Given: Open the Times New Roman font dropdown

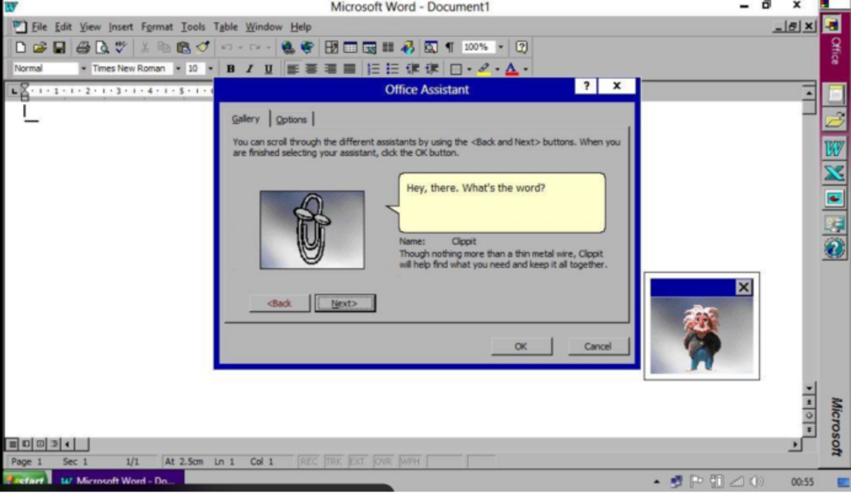Looking at the screenshot, I should click(178, 69).
